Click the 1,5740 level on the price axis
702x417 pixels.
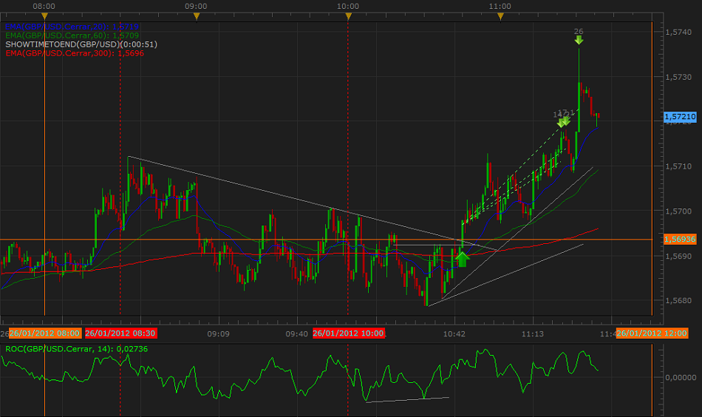(678, 33)
